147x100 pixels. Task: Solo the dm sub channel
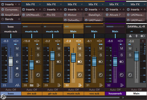[x=38, y=55]
